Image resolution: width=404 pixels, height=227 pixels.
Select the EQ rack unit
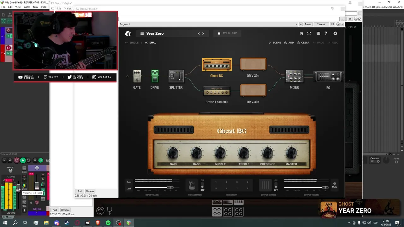pyautogui.click(x=328, y=76)
